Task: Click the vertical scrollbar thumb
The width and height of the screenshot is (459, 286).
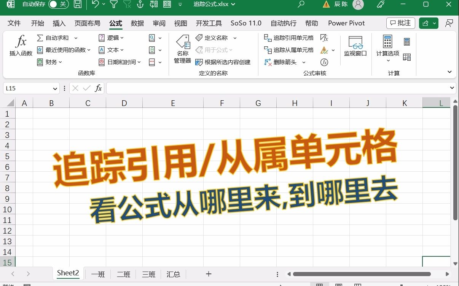Action: tap(456, 163)
